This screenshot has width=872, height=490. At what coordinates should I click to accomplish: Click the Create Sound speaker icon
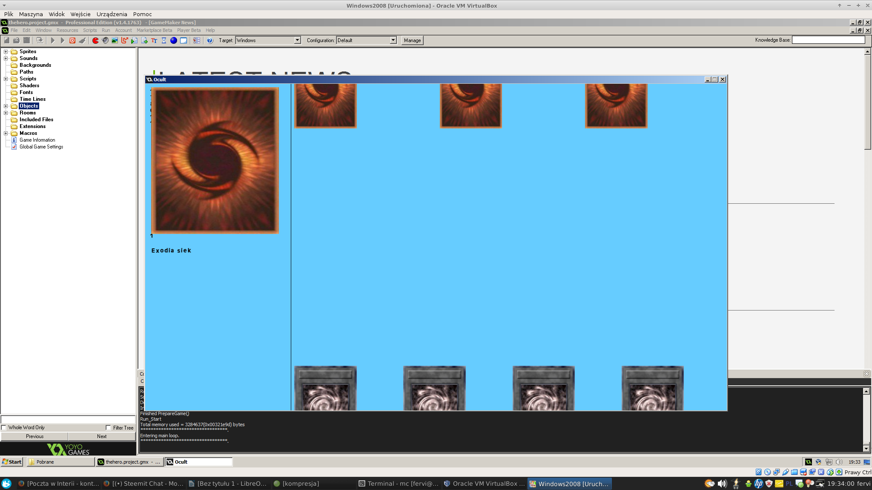(105, 40)
